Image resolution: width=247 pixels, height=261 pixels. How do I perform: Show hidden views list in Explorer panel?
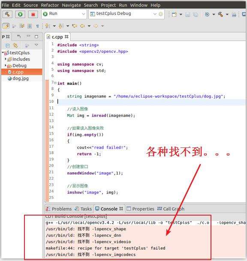pos(19,36)
